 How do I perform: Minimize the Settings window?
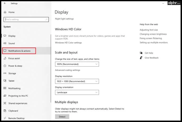point(163,3)
